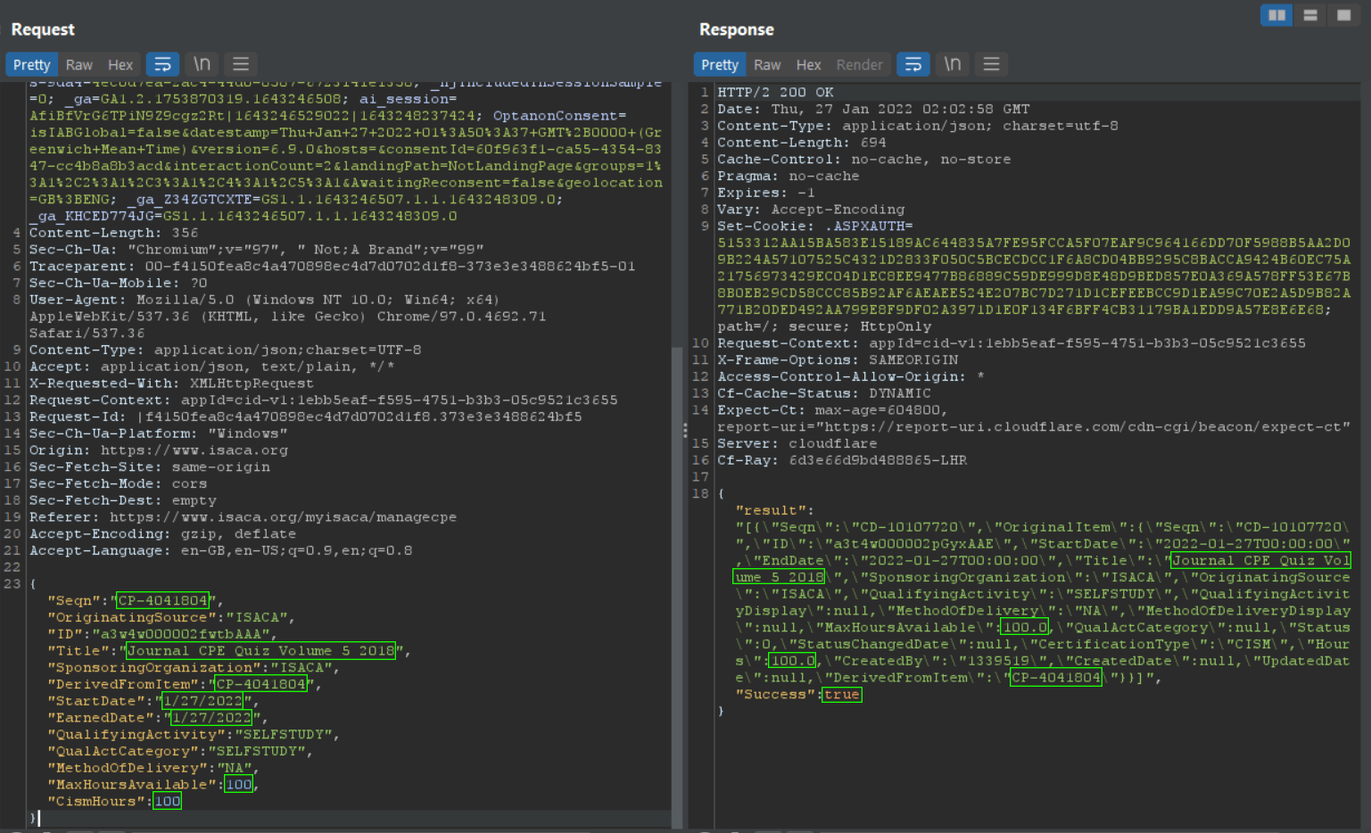Image resolution: width=1371 pixels, height=833 pixels.
Task: Click the Traceparent header in request
Action: pos(333,266)
